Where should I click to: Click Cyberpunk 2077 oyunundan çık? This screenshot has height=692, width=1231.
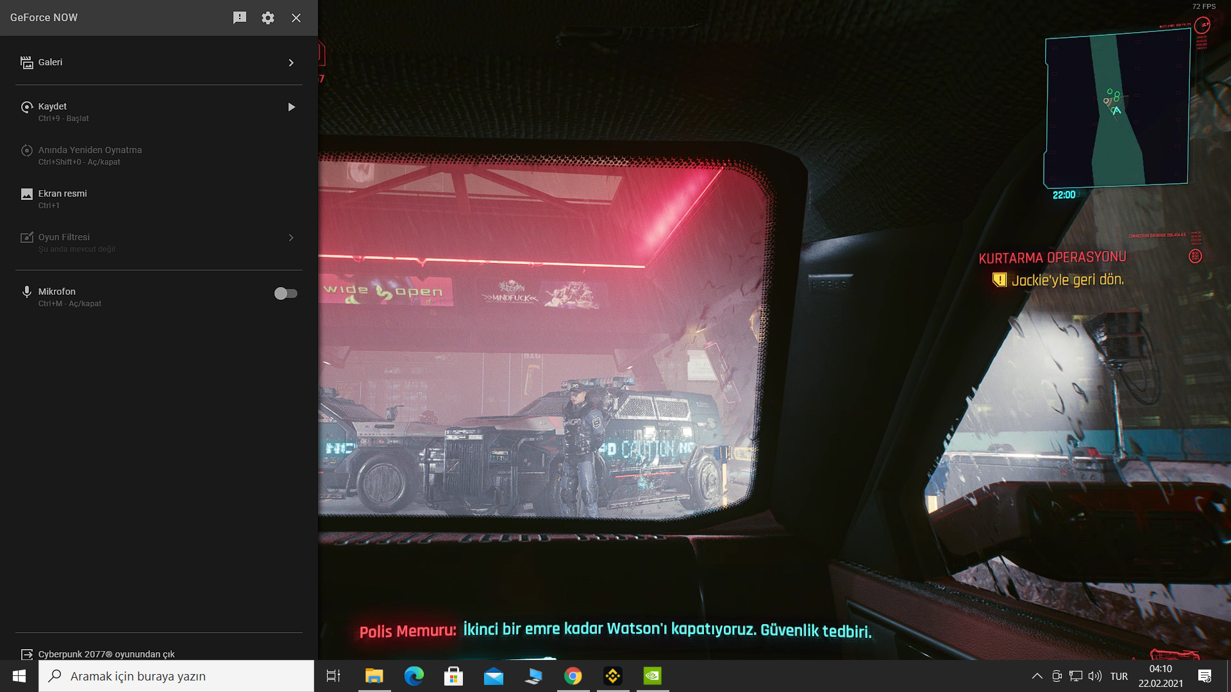point(106,654)
